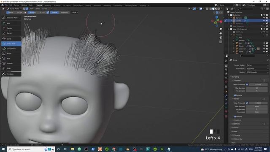
Task: Switch to the Modeling workspace tab
Action: [48, 5]
